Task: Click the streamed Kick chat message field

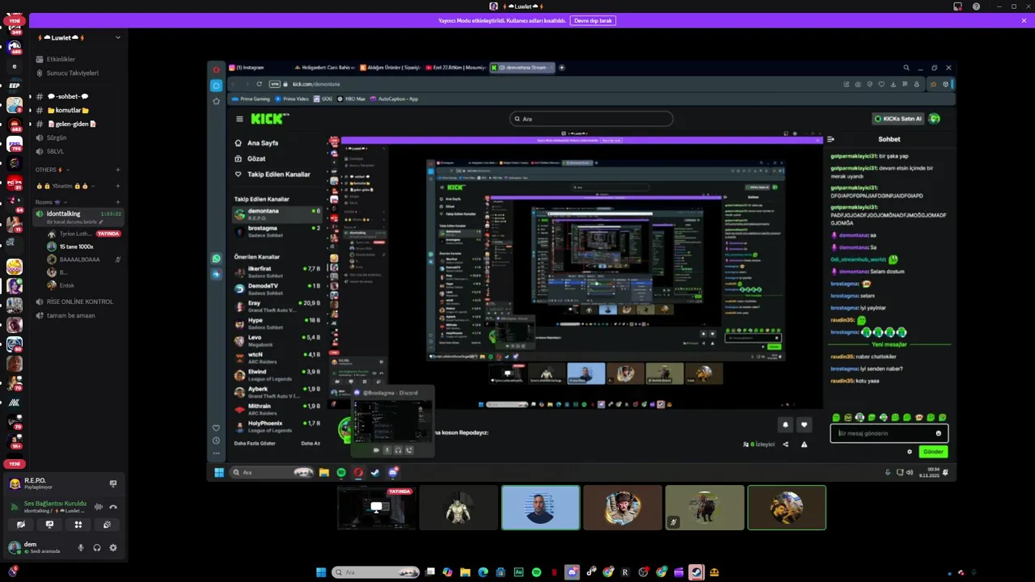Action: (x=889, y=433)
